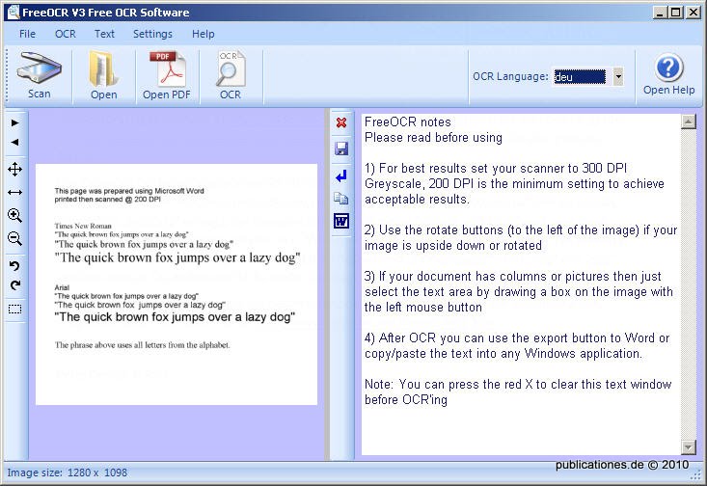Open the Settings menu
The height and width of the screenshot is (486, 707).
click(152, 34)
